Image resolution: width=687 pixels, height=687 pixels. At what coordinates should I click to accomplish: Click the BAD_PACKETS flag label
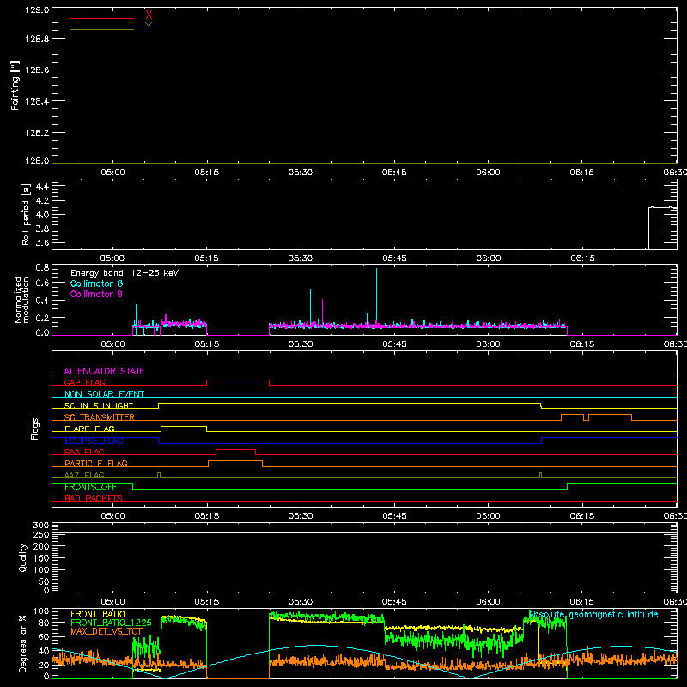tap(94, 498)
